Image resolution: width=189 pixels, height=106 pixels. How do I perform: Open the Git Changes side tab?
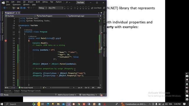[104, 52]
